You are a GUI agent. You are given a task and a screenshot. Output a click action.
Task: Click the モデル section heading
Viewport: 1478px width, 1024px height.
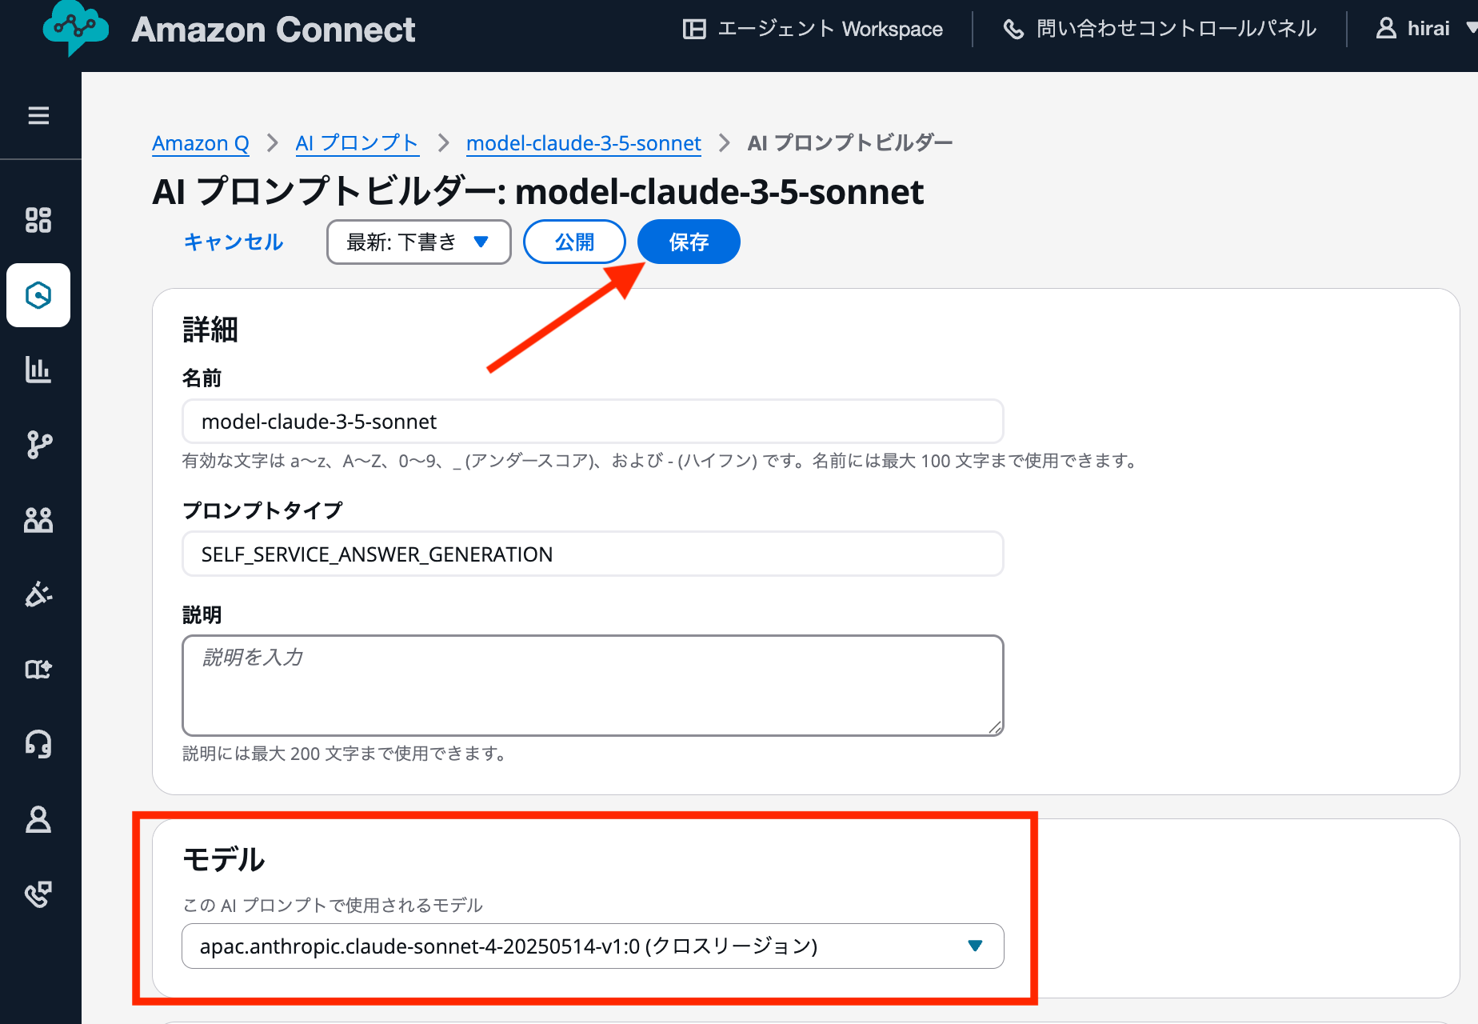(x=224, y=860)
